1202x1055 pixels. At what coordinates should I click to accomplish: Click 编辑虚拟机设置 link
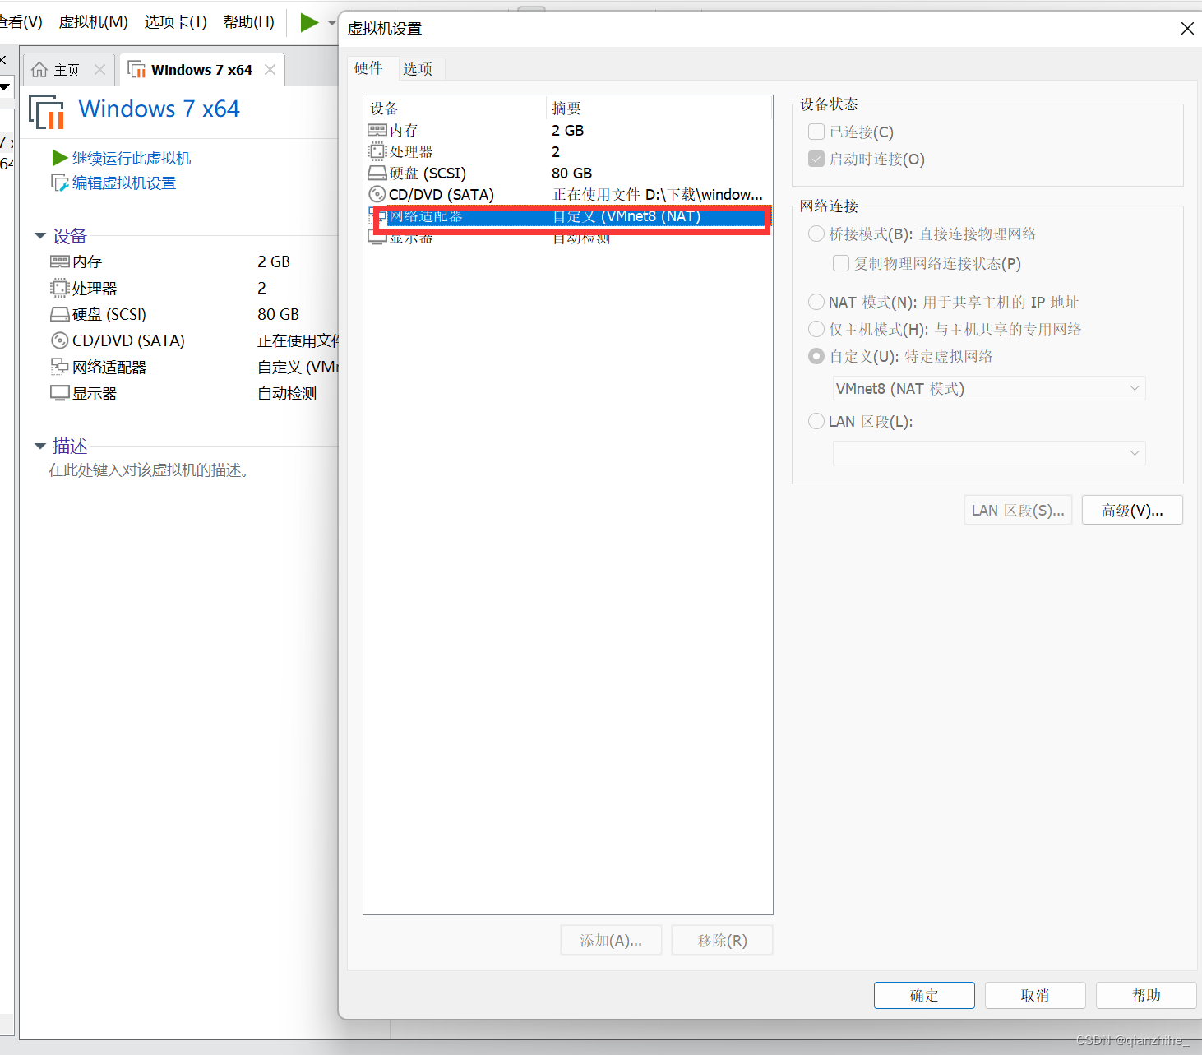[124, 183]
